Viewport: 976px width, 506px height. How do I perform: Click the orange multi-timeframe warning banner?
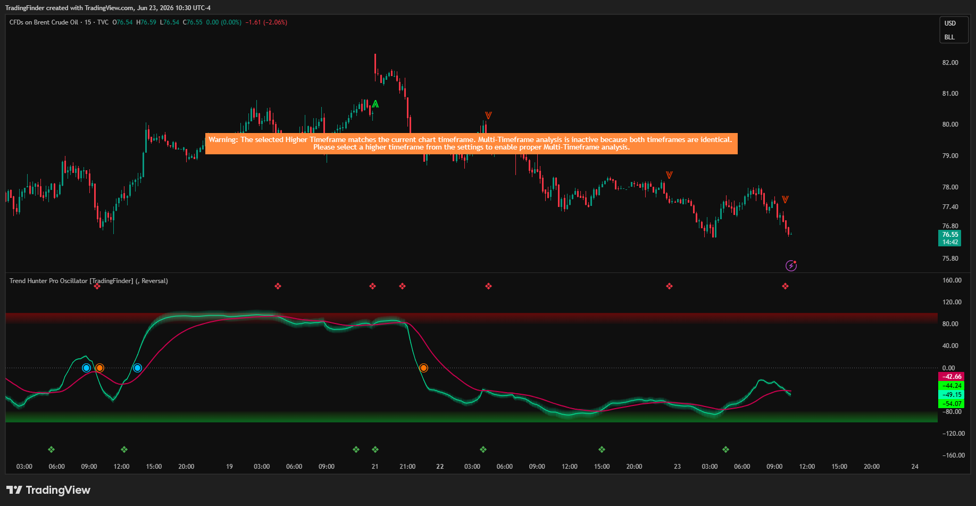click(x=471, y=144)
